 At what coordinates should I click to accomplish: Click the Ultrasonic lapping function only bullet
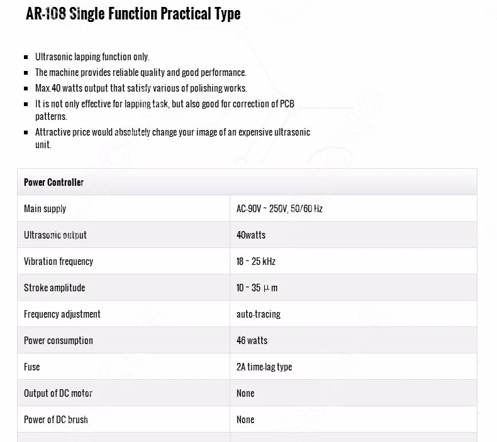92,57
